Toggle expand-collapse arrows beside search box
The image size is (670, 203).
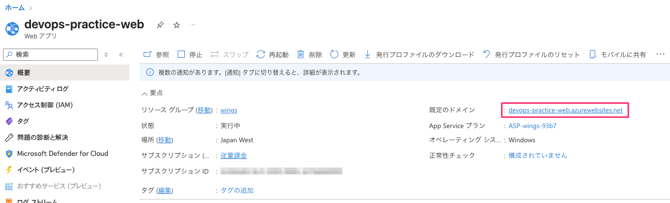tap(106, 54)
